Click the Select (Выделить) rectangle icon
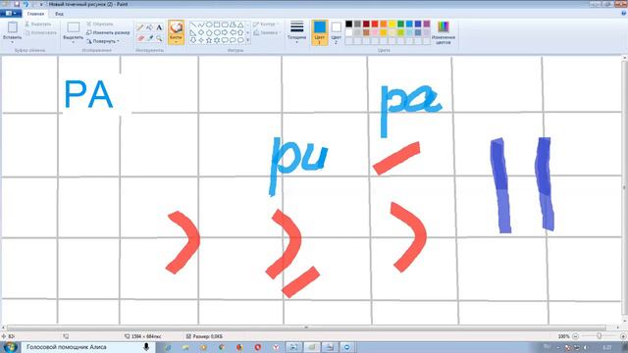The height and width of the screenshot is (353, 628). coord(74,27)
